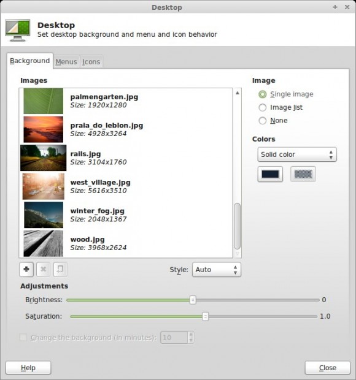Viewport: 356px width, 380px height.
Task: Click the new image list icon
Action: click(x=60, y=269)
